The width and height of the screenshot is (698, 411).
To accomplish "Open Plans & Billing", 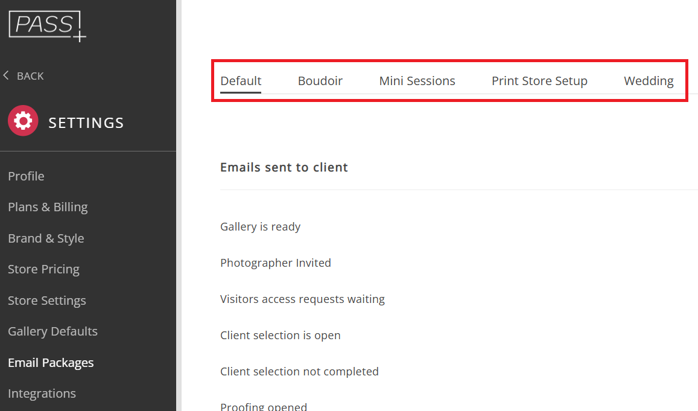I will (48, 207).
